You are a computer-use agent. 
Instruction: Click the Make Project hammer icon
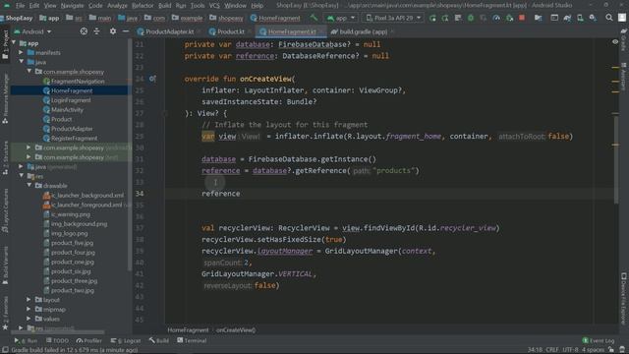pos(314,18)
